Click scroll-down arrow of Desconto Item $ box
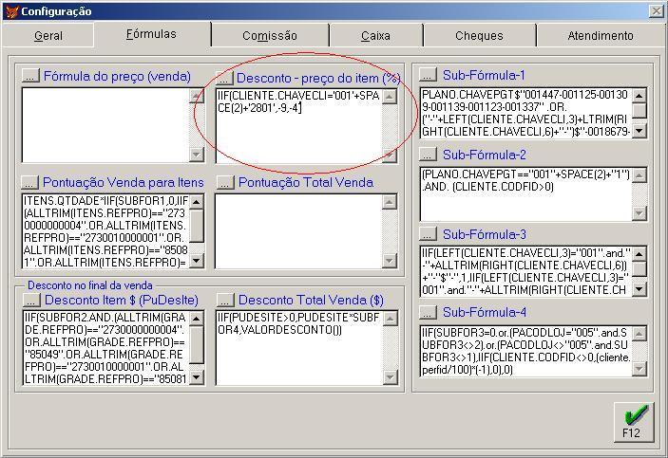This screenshot has height=458, width=668. pyautogui.click(x=197, y=376)
